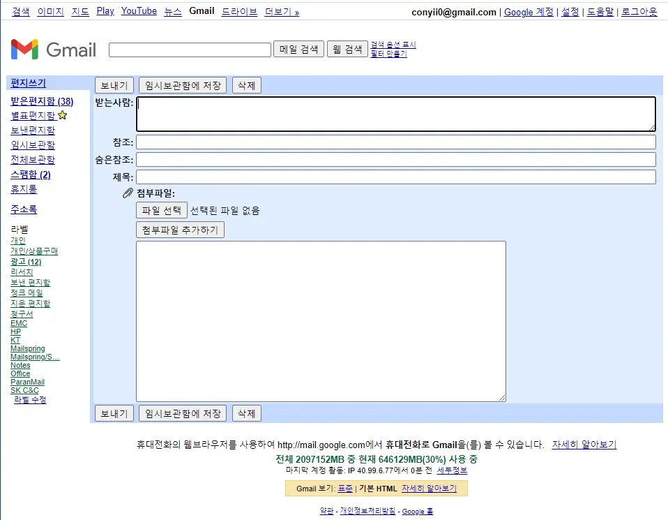The image size is (668, 520).
Task: Click top 임시보관함에 저장 button
Action: point(183,85)
